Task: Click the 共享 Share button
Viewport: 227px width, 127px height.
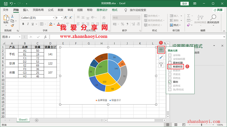Action: 218,10
